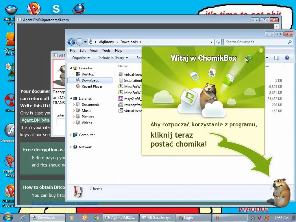Click the Computer icon in navigation pane
The image size is (296, 222).
[75, 135]
